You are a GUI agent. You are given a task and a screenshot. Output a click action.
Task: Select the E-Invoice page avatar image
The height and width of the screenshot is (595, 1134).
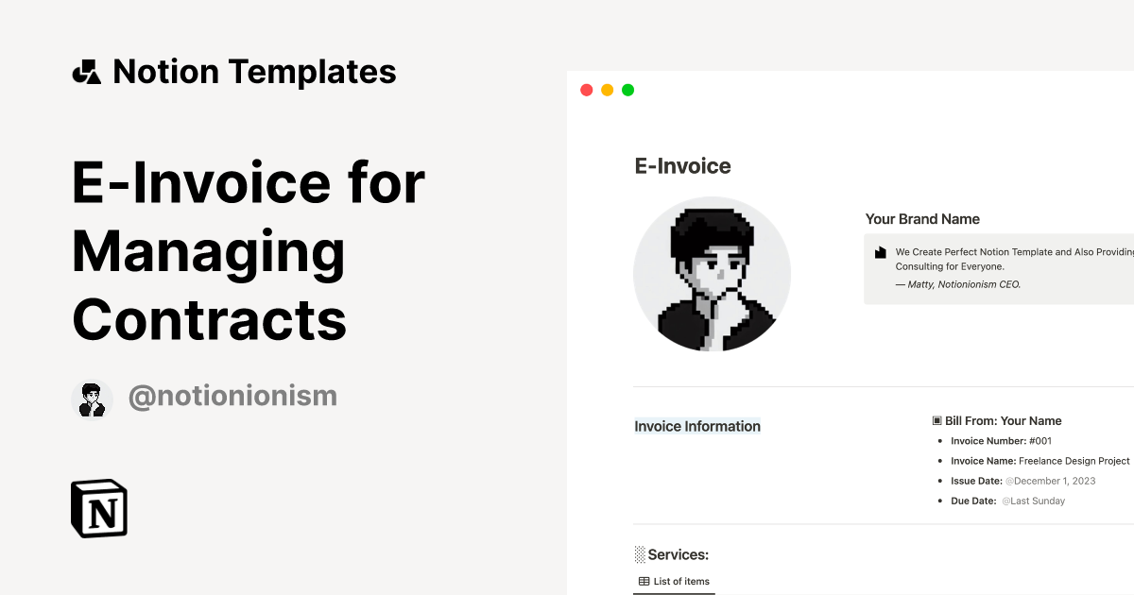tap(713, 273)
